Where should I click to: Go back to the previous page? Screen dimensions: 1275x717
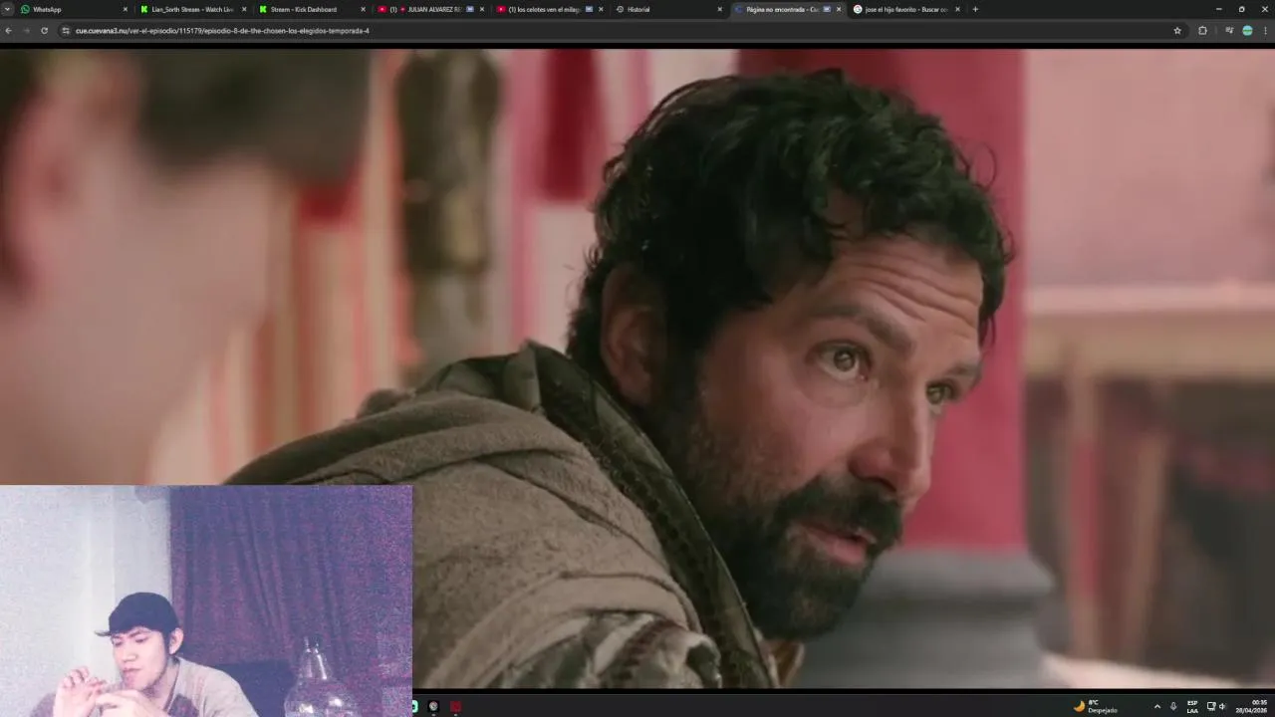click(x=9, y=31)
